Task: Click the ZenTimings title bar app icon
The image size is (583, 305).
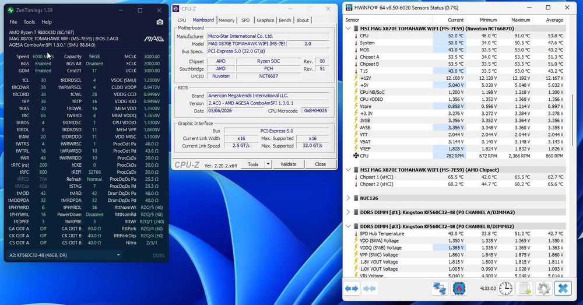Action: (10, 10)
